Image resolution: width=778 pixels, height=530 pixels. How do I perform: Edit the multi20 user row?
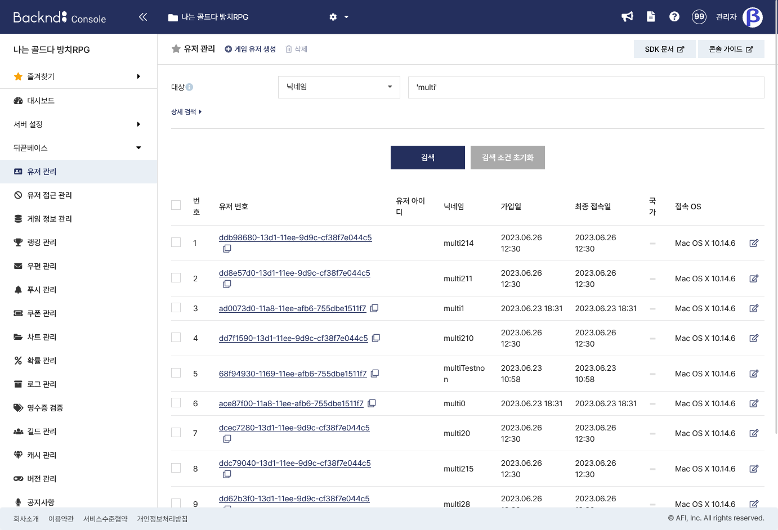coord(754,433)
